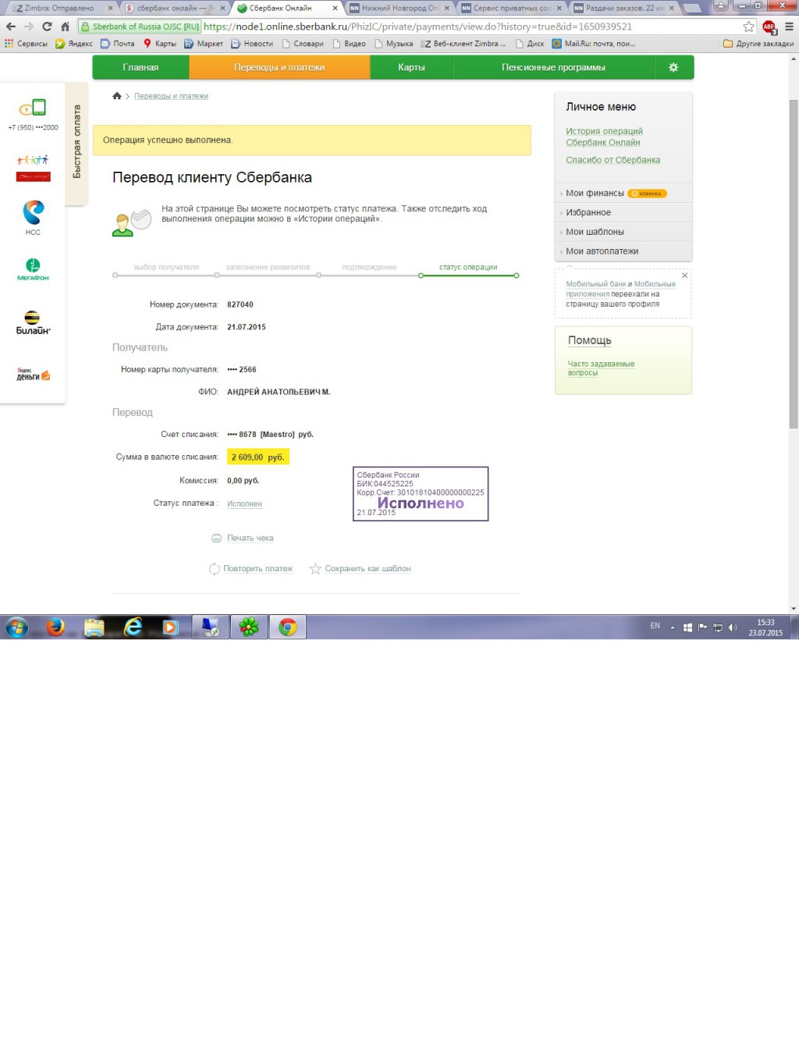Go to the Главная tab
The width and height of the screenshot is (799, 1049).
click(x=140, y=67)
